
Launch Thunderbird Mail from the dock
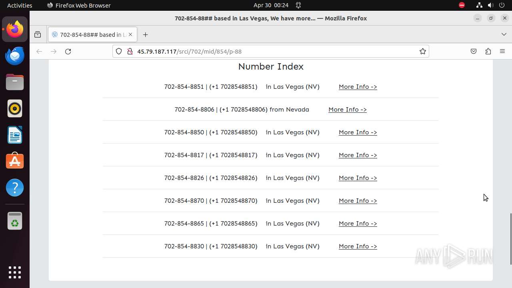pos(15,56)
